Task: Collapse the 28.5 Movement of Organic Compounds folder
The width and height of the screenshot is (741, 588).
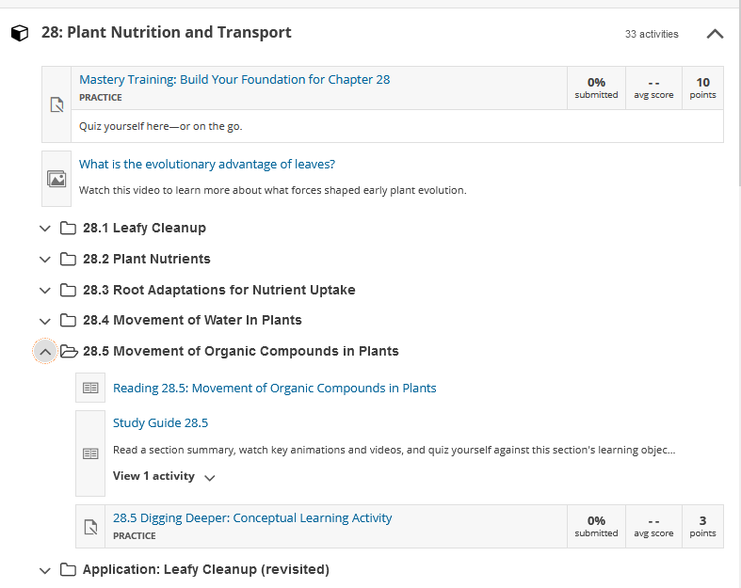Action: 45,351
